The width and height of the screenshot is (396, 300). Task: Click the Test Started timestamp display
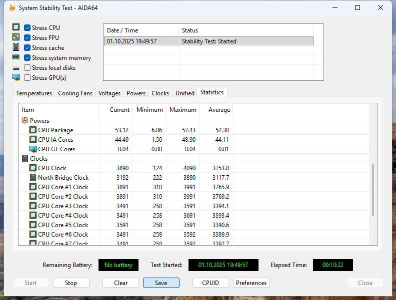pyautogui.click(x=223, y=265)
